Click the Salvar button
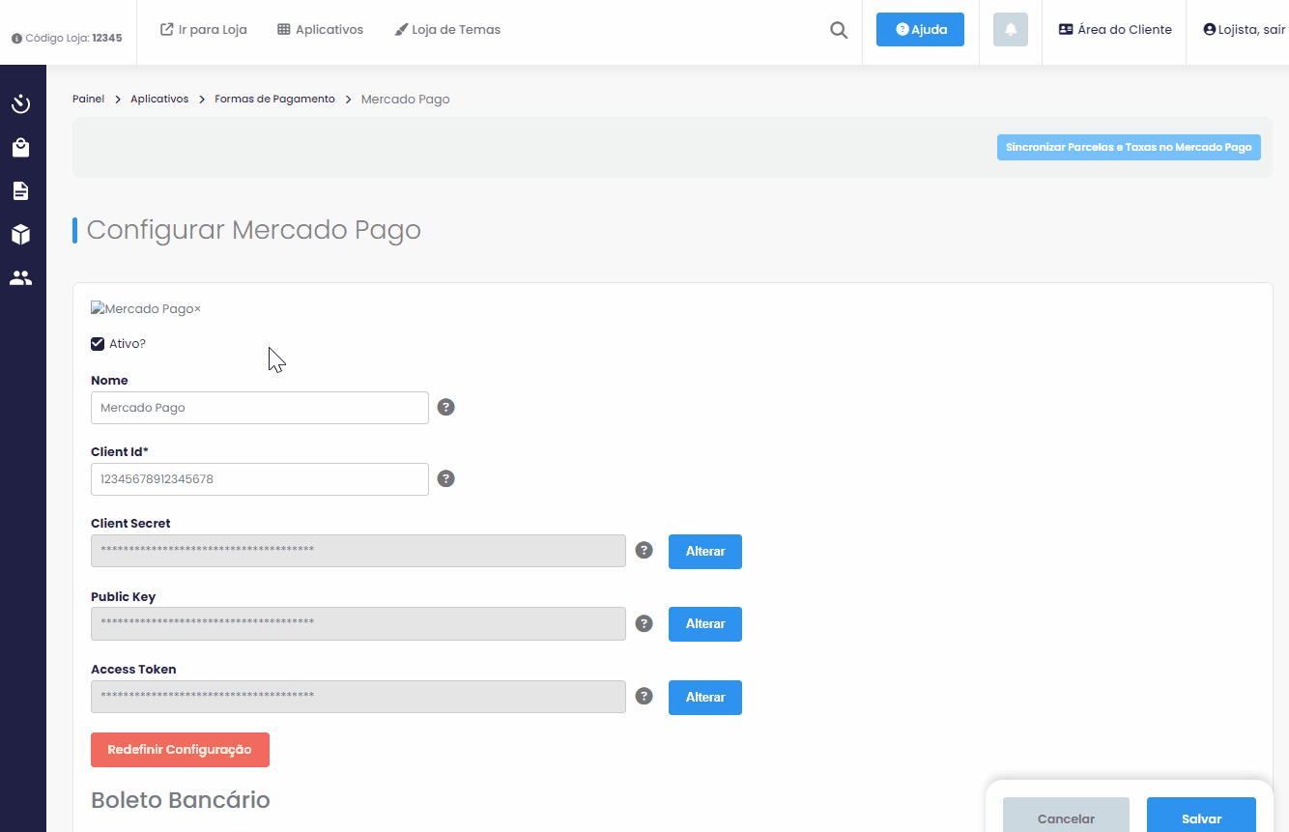The height and width of the screenshot is (832, 1289). 1201,815
